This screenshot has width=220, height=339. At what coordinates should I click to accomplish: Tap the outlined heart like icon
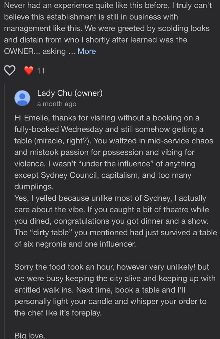click(10, 71)
